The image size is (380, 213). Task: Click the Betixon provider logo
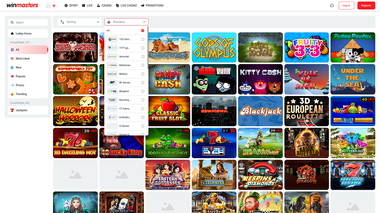point(112,74)
